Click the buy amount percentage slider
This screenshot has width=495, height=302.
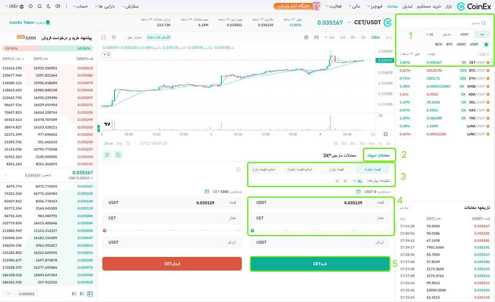[x=320, y=230]
